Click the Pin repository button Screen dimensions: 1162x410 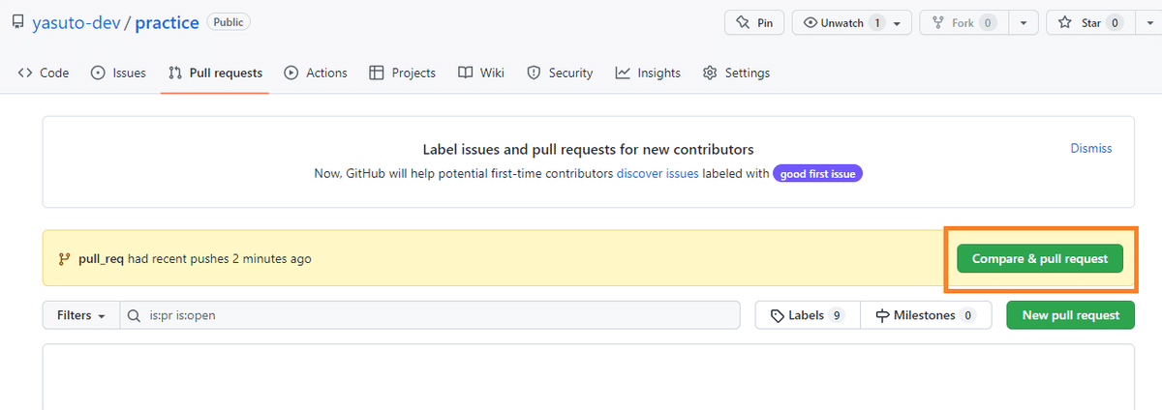(754, 23)
